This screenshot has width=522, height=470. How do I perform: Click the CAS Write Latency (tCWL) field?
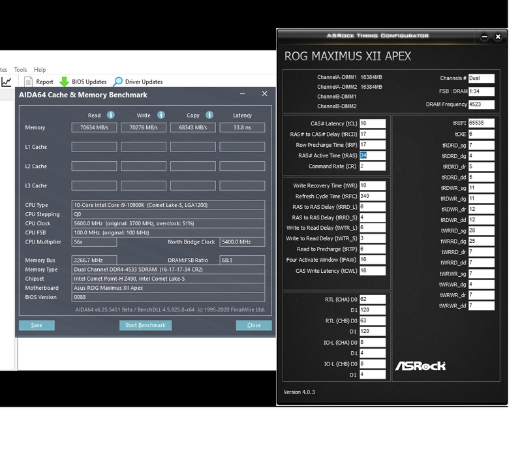pyautogui.click(x=373, y=271)
